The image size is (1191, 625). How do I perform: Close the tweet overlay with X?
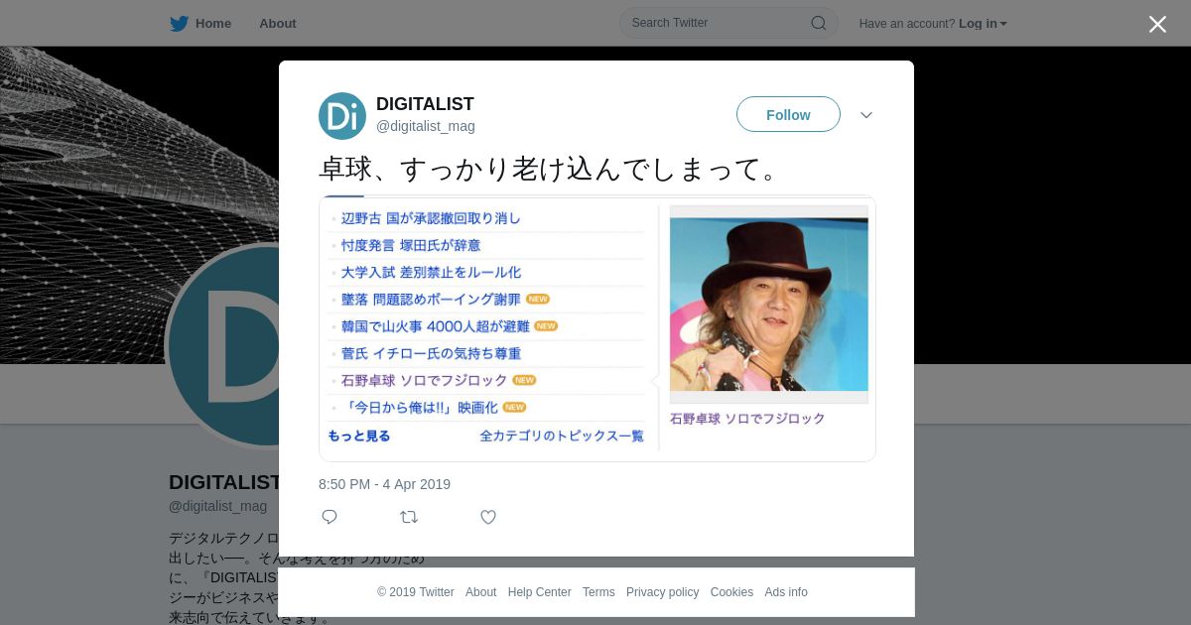click(1157, 25)
